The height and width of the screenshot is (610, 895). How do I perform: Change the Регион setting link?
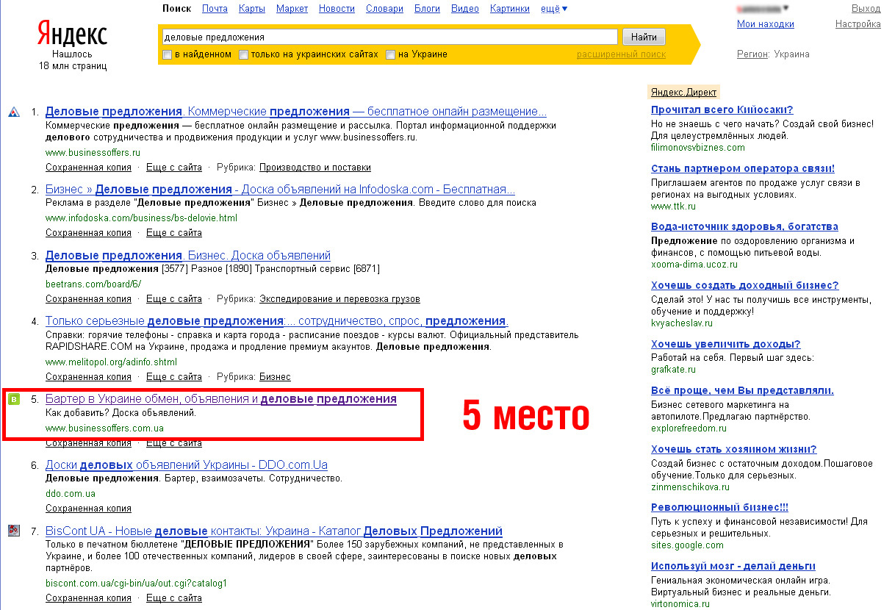(x=752, y=54)
